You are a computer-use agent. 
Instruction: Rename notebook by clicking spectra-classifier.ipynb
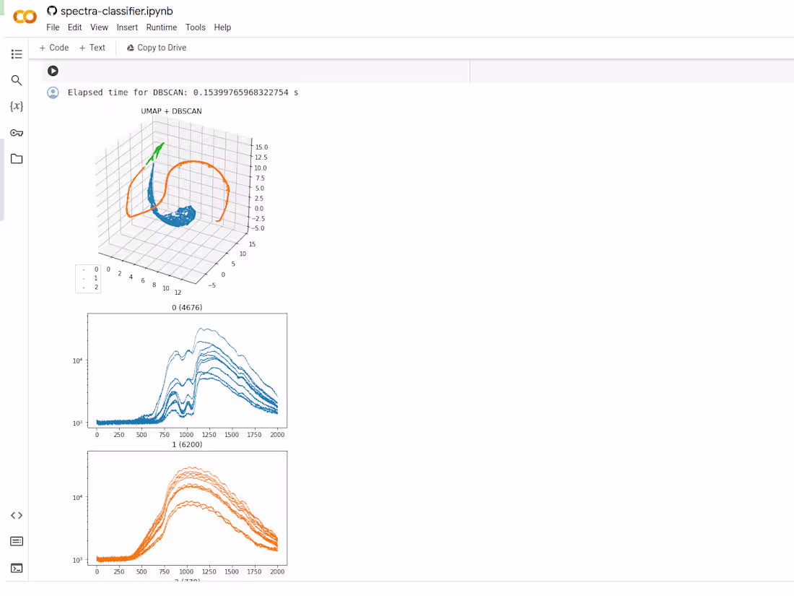pos(110,11)
